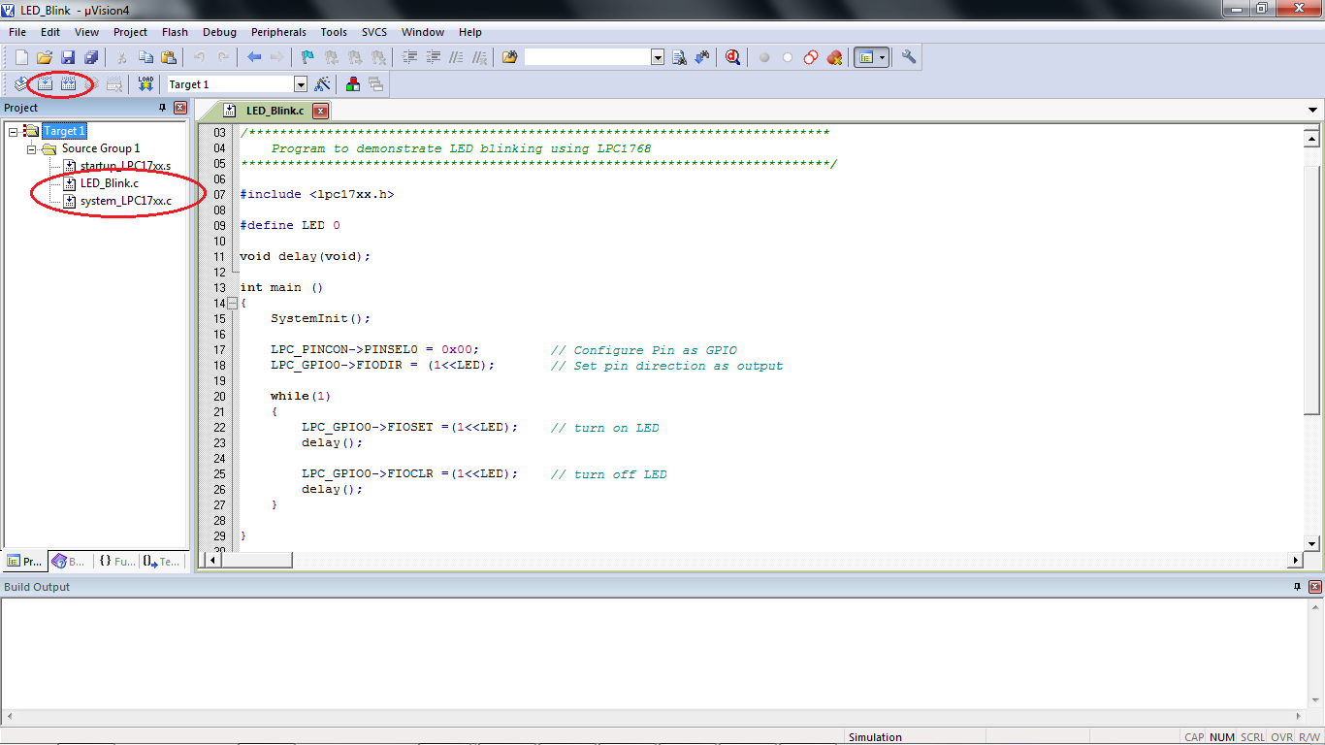Open the Project menu
The height and width of the screenshot is (745, 1325).
click(x=130, y=32)
